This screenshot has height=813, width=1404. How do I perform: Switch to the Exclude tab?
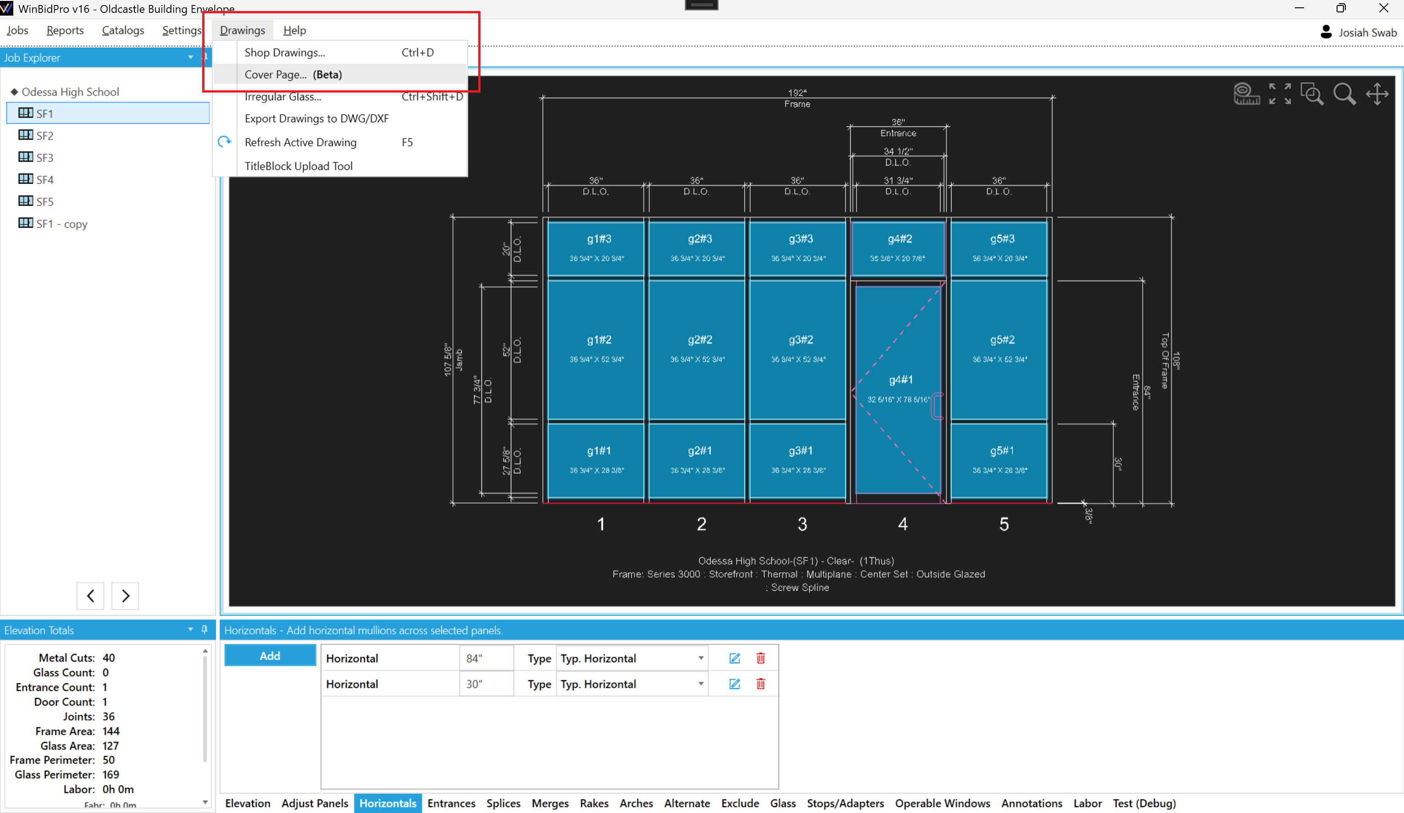[x=740, y=803]
